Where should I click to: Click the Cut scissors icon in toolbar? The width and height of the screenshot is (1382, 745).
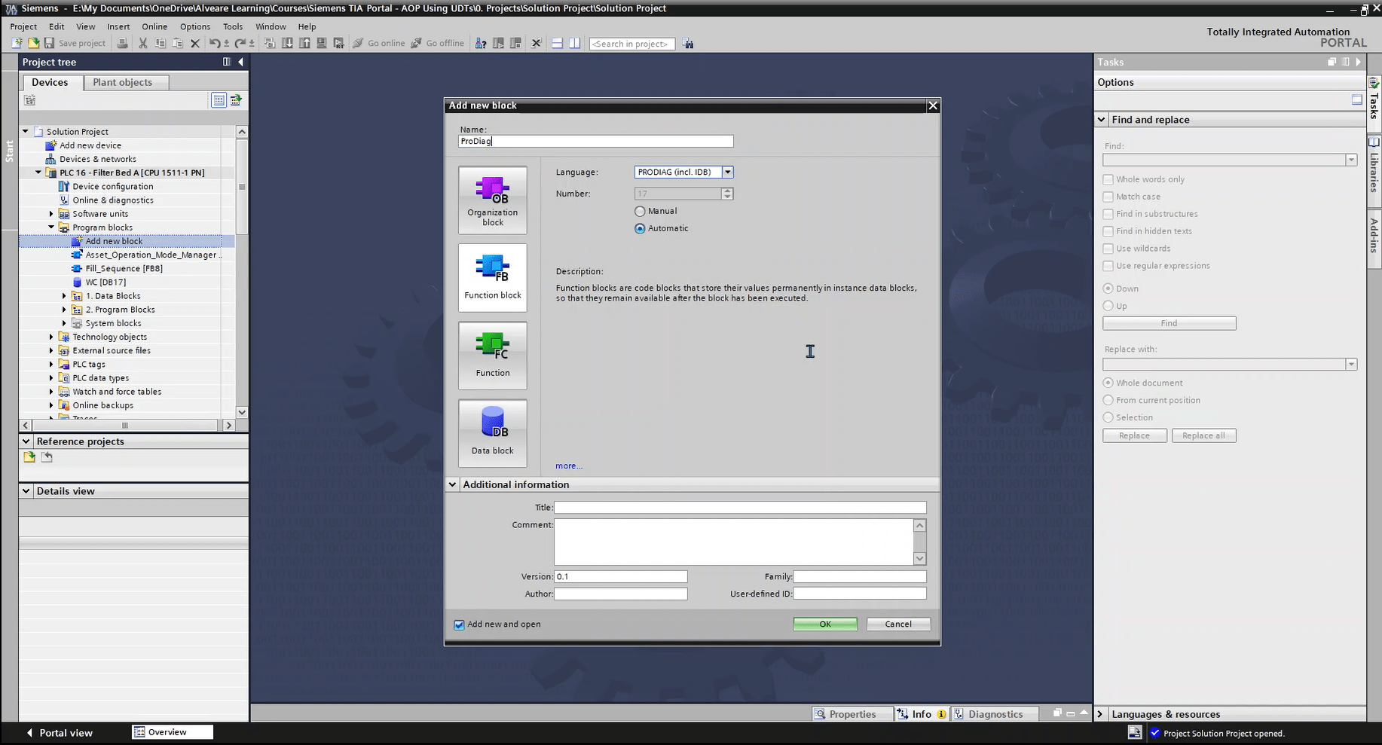tap(142, 44)
